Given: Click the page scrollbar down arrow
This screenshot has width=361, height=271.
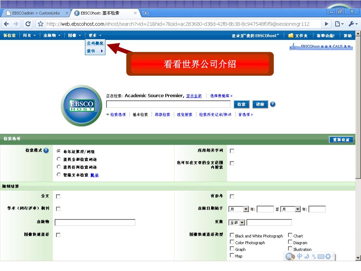Looking at the screenshot, I should pyautogui.click(x=358, y=258).
